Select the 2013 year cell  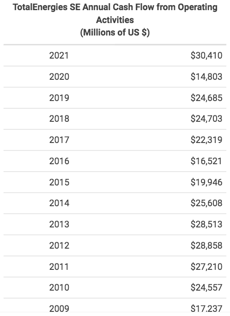click(x=59, y=224)
